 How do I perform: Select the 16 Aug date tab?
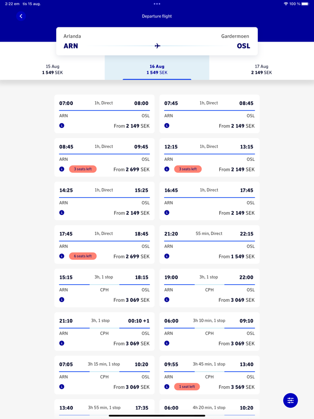point(157,69)
